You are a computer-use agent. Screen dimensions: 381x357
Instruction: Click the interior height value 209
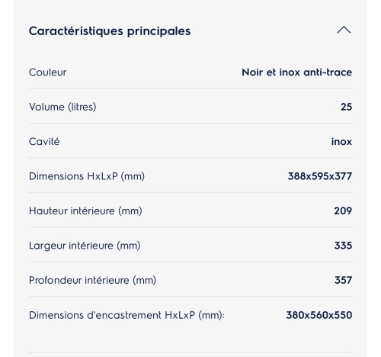tap(343, 211)
